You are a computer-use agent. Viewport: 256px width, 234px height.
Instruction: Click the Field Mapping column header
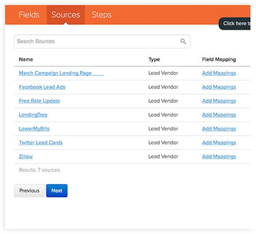coord(219,59)
